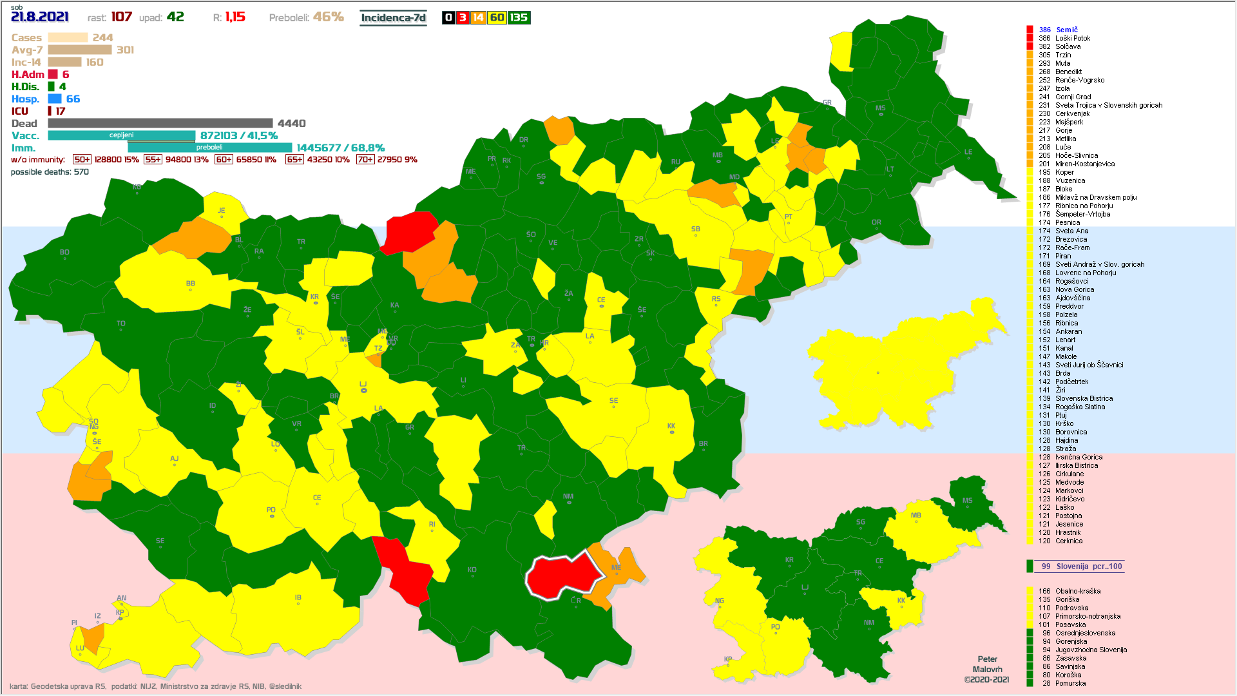Click the Incidenca-7d mode label
The height and width of the screenshot is (696, 1237).
[393, 17]
